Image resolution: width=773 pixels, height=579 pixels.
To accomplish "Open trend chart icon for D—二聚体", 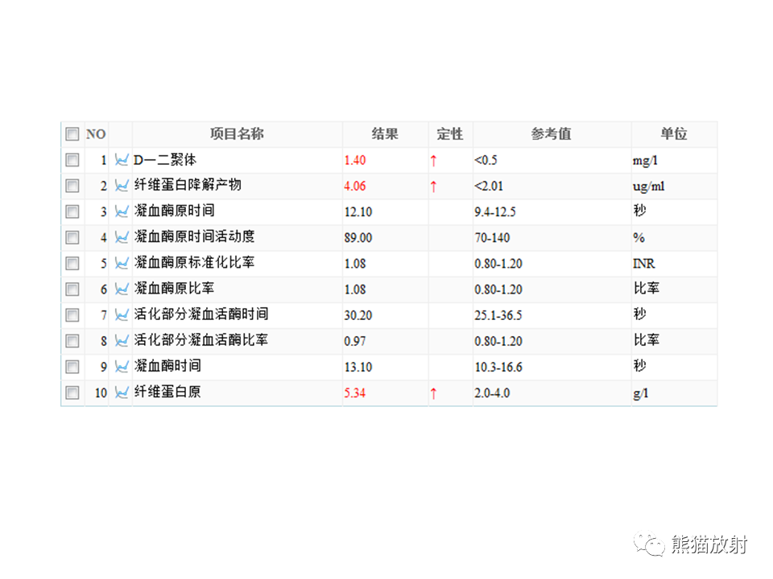I will [122, 160].
